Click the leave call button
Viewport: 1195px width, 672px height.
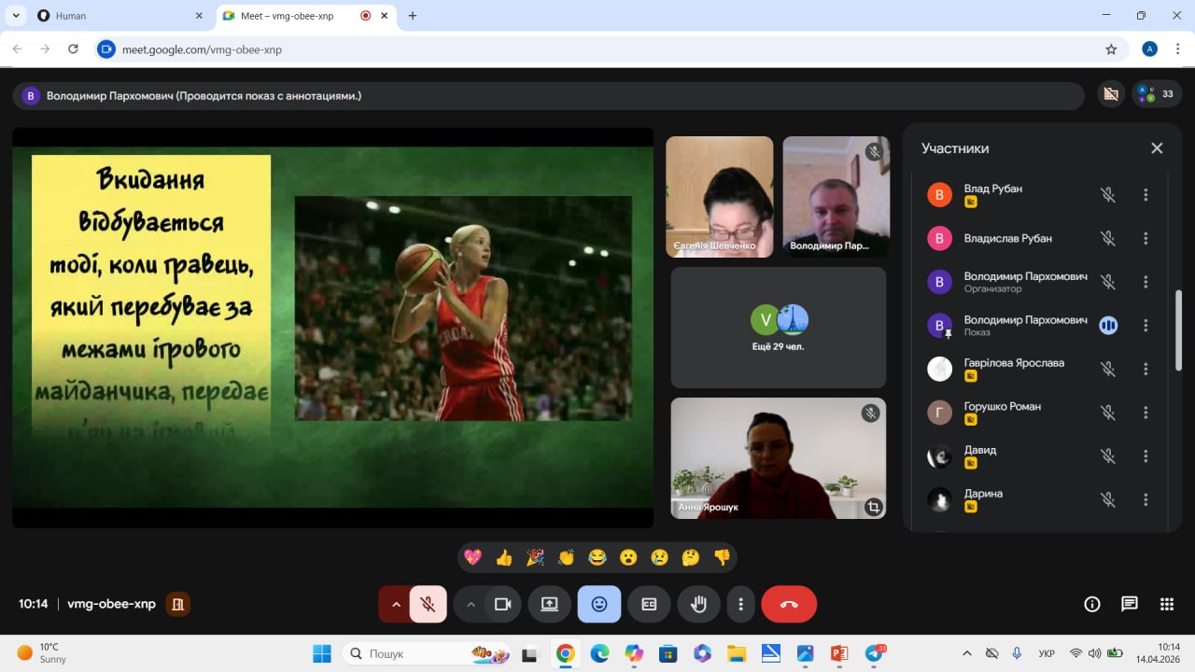[789, 604]
